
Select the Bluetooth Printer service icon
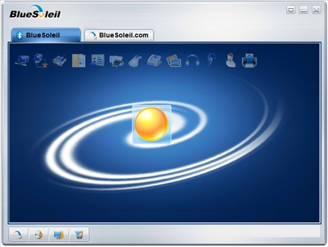(116, 61)
